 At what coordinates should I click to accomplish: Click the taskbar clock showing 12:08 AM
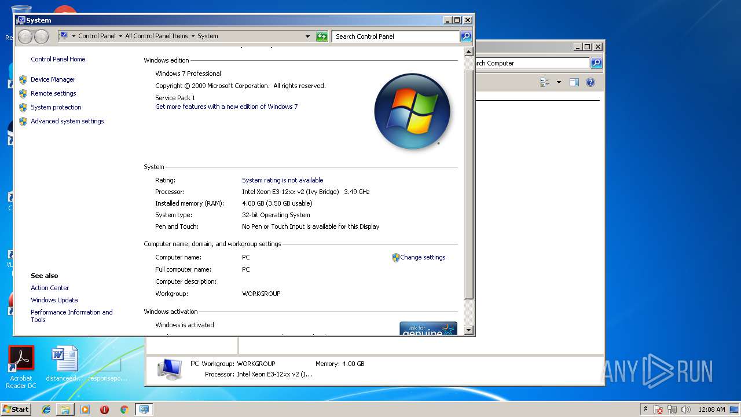click(x=711, y=409)
